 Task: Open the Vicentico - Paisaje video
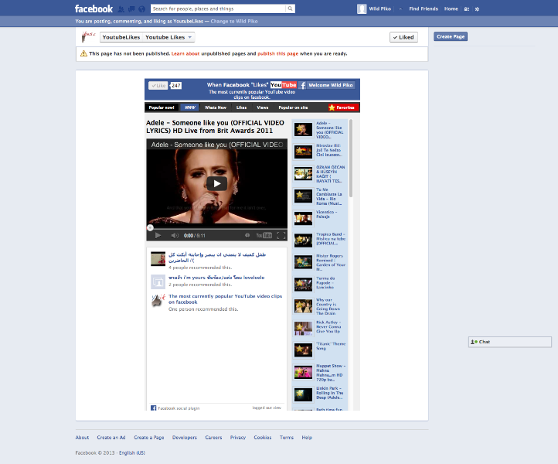[x=319, y=218]
